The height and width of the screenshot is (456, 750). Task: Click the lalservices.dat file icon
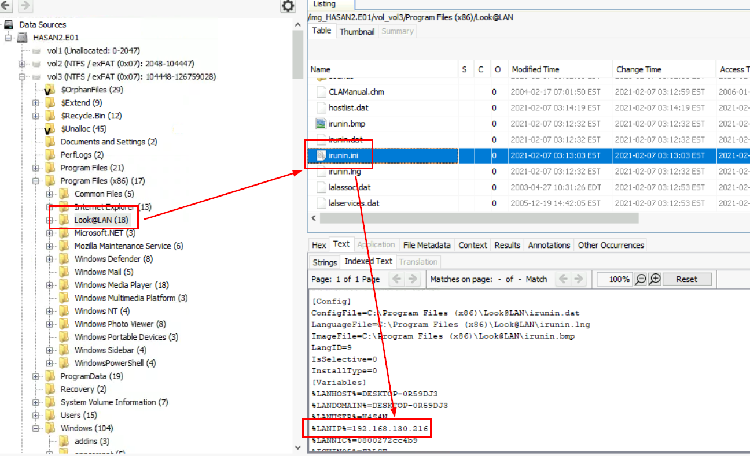click(x=321, y=203)
